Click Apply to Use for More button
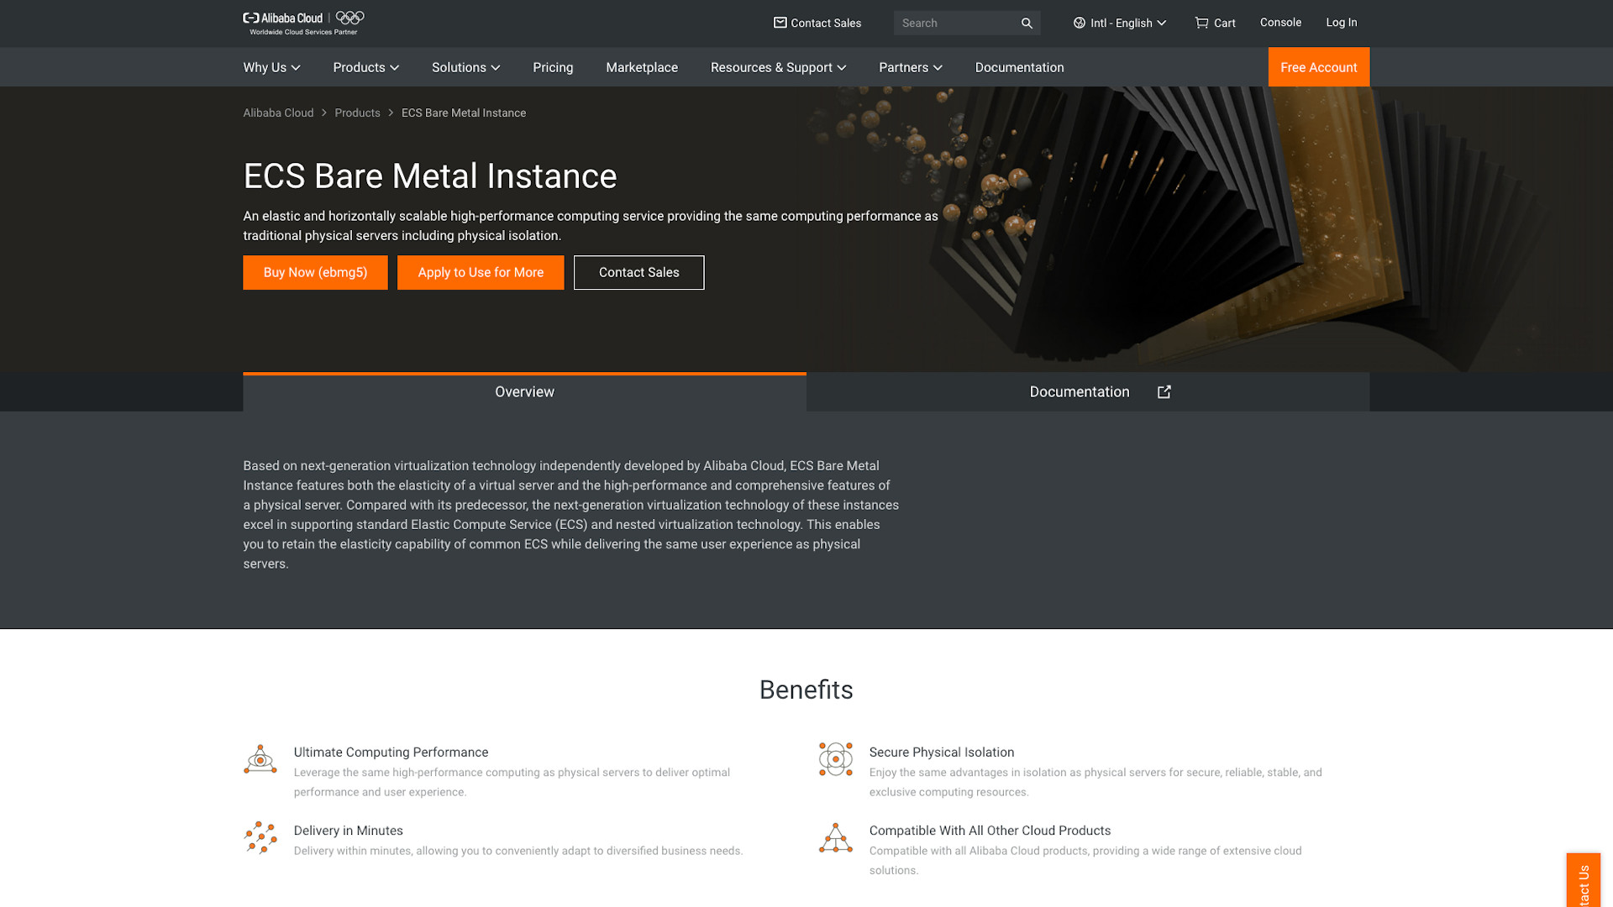Image resolution: width=1613 pixels, height=907 pixels. point(481,272)
